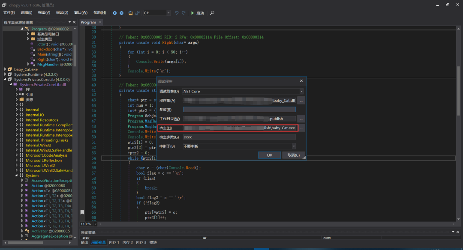463x250 pixels.
Task: Expand the Internal.IO namespace node
Action: pos(17,115)
